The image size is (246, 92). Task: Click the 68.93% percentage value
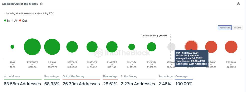coord(52,84)
